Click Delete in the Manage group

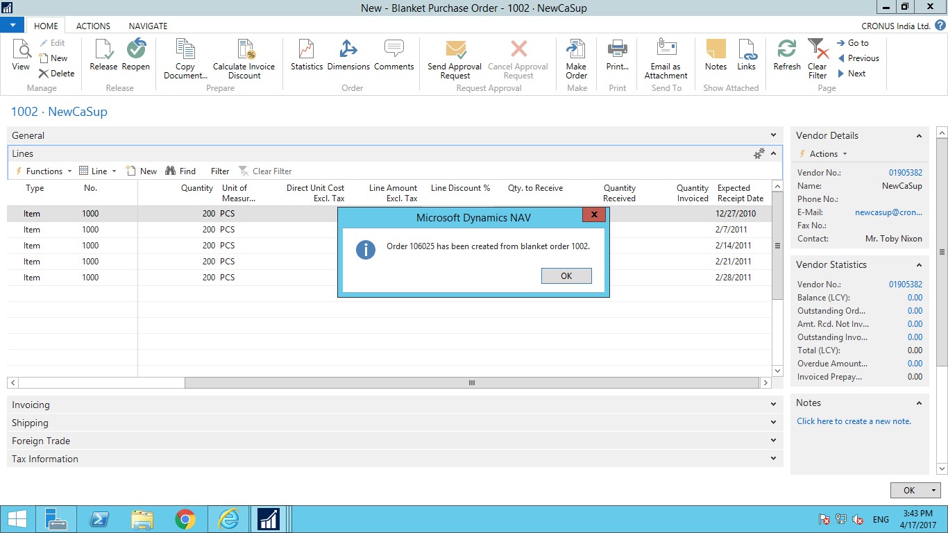coord(57,74)
